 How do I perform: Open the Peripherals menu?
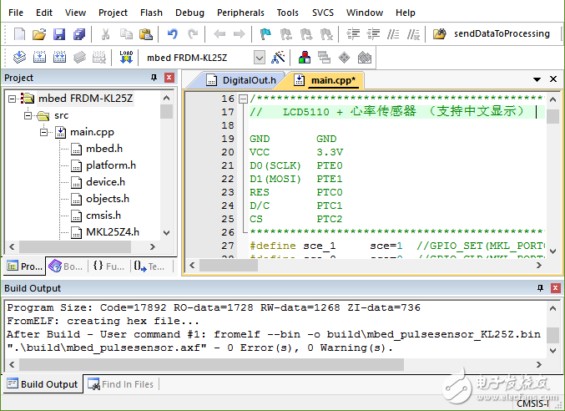240,13
